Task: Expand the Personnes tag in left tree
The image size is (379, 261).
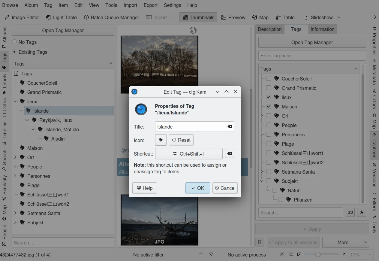Action: pyautogui.click(x=15, y=176)
